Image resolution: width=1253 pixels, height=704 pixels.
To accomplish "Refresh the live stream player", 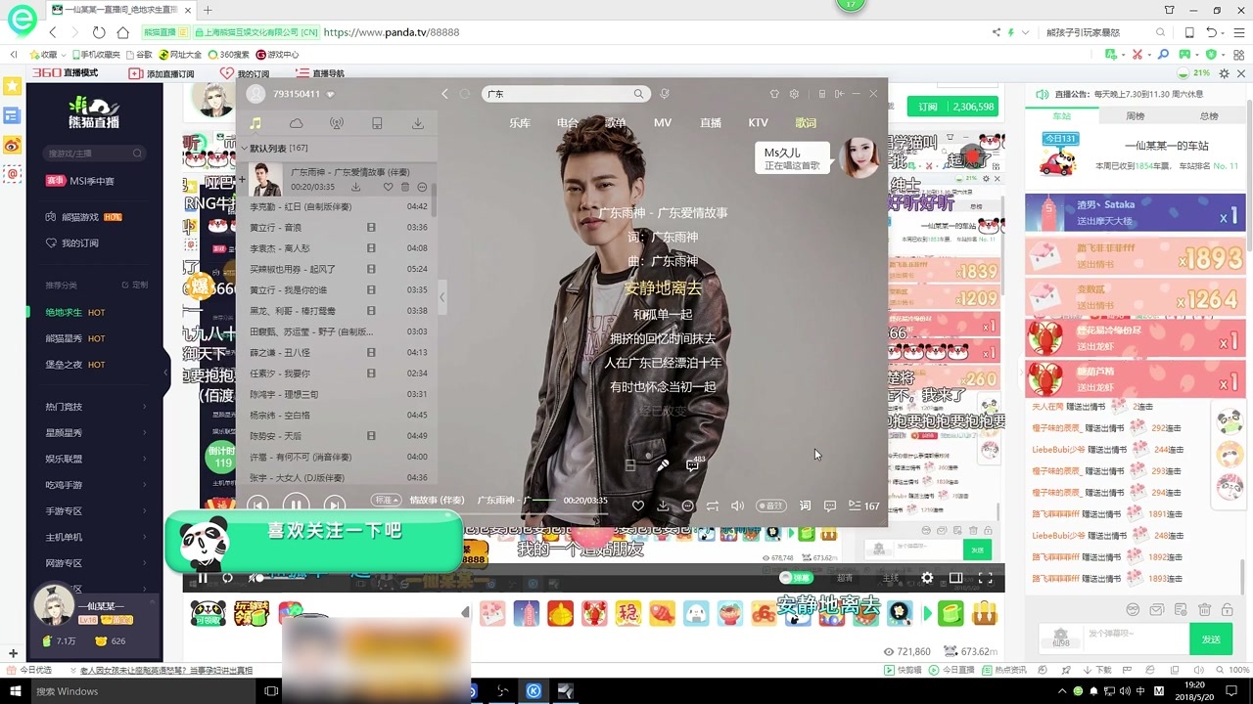I will (x=227, y=578).
